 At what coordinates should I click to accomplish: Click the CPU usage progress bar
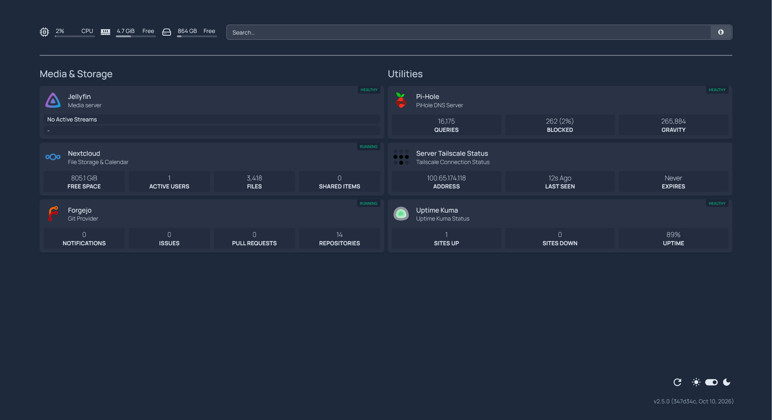(75, 36)
